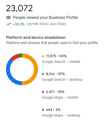Click the Google Search – mobile label
This screenshot has width=106, height=125.
[61, 62]
